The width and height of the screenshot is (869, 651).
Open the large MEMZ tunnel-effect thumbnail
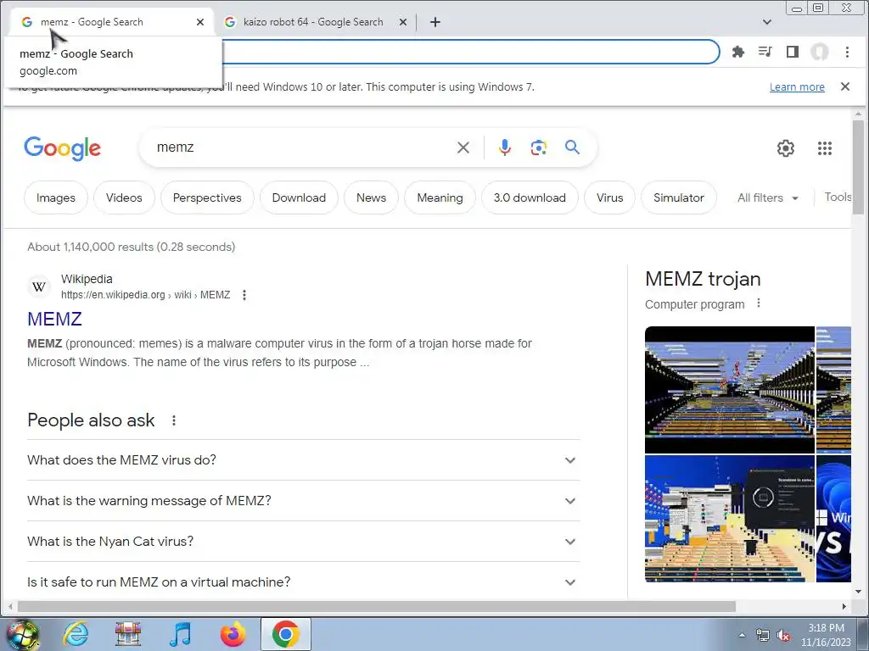(x=729, y=390)
